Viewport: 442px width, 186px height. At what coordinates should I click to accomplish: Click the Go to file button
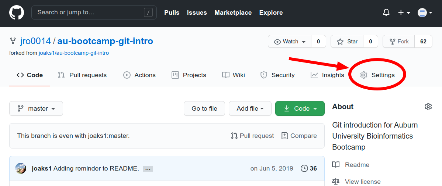[204, 108]
